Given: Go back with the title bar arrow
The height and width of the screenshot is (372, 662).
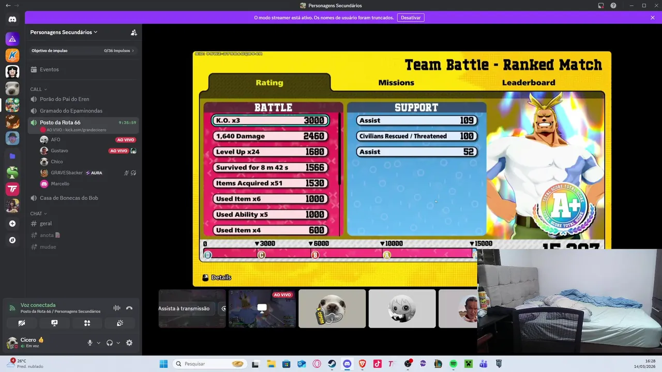Looking at the screenshot, I should tap(8, 6).
